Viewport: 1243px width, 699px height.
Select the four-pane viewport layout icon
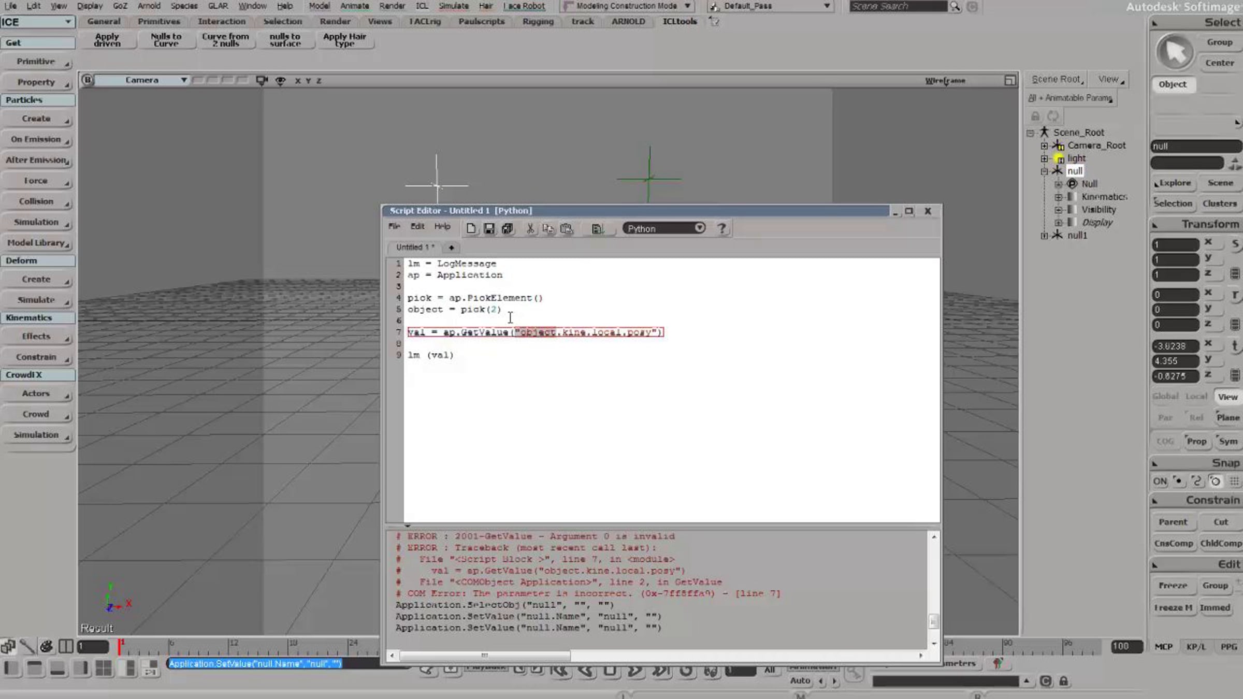point(104,668)
